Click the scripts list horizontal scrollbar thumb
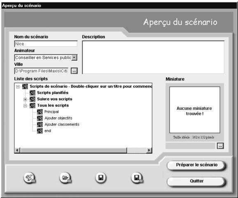The image size is (238, 198). pyautogui.click(x=74, y=150)
